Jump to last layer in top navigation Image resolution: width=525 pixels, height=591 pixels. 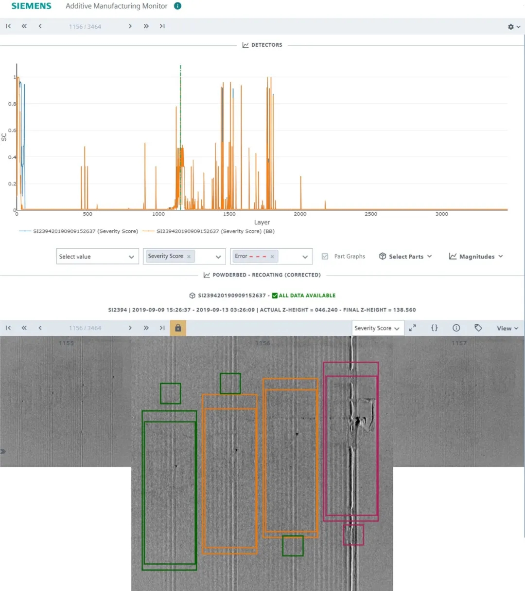pos(162,26)
